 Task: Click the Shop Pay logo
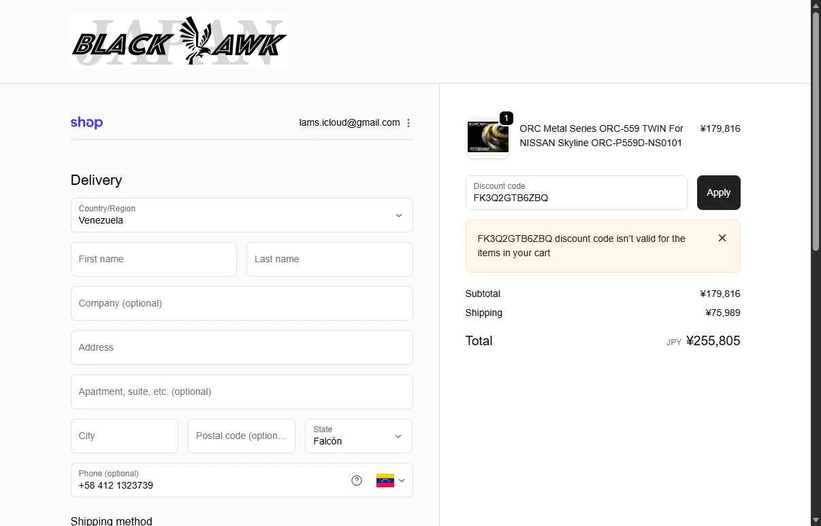pyautogui.click(x=86, y=123)
